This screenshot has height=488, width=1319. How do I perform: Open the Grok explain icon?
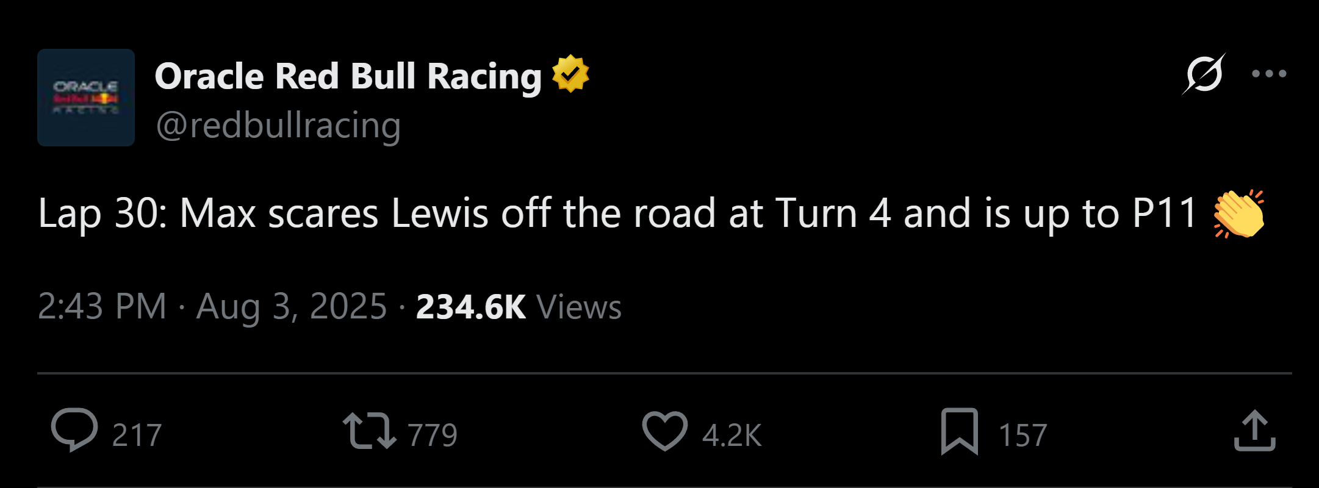[x=1204, y=74]
